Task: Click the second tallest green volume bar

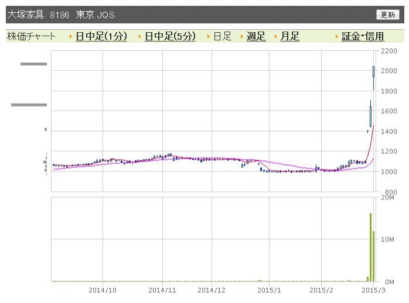Action: pos(373,256)
